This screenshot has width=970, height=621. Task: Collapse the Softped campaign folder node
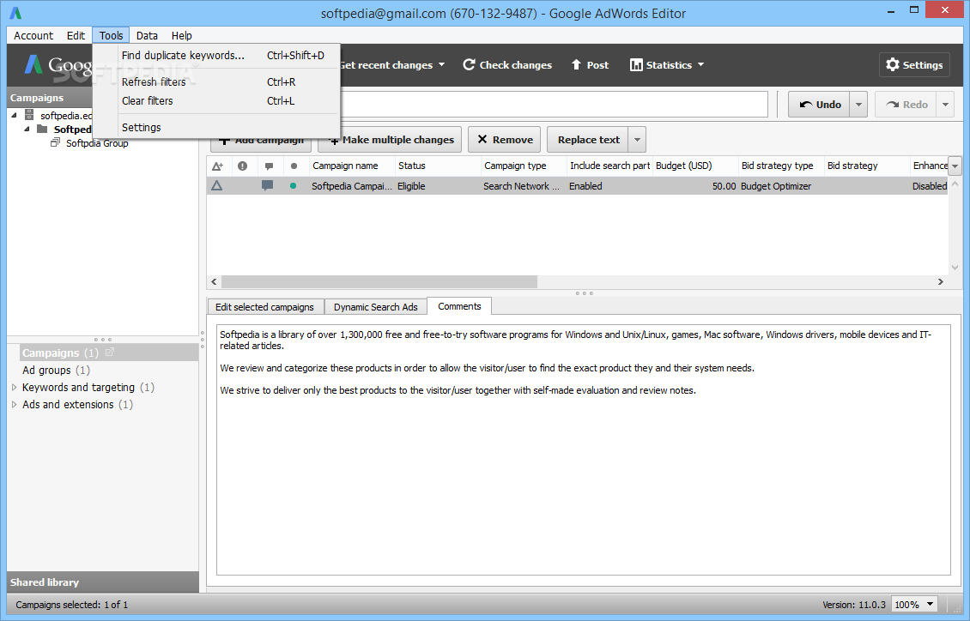click(27, 130)
